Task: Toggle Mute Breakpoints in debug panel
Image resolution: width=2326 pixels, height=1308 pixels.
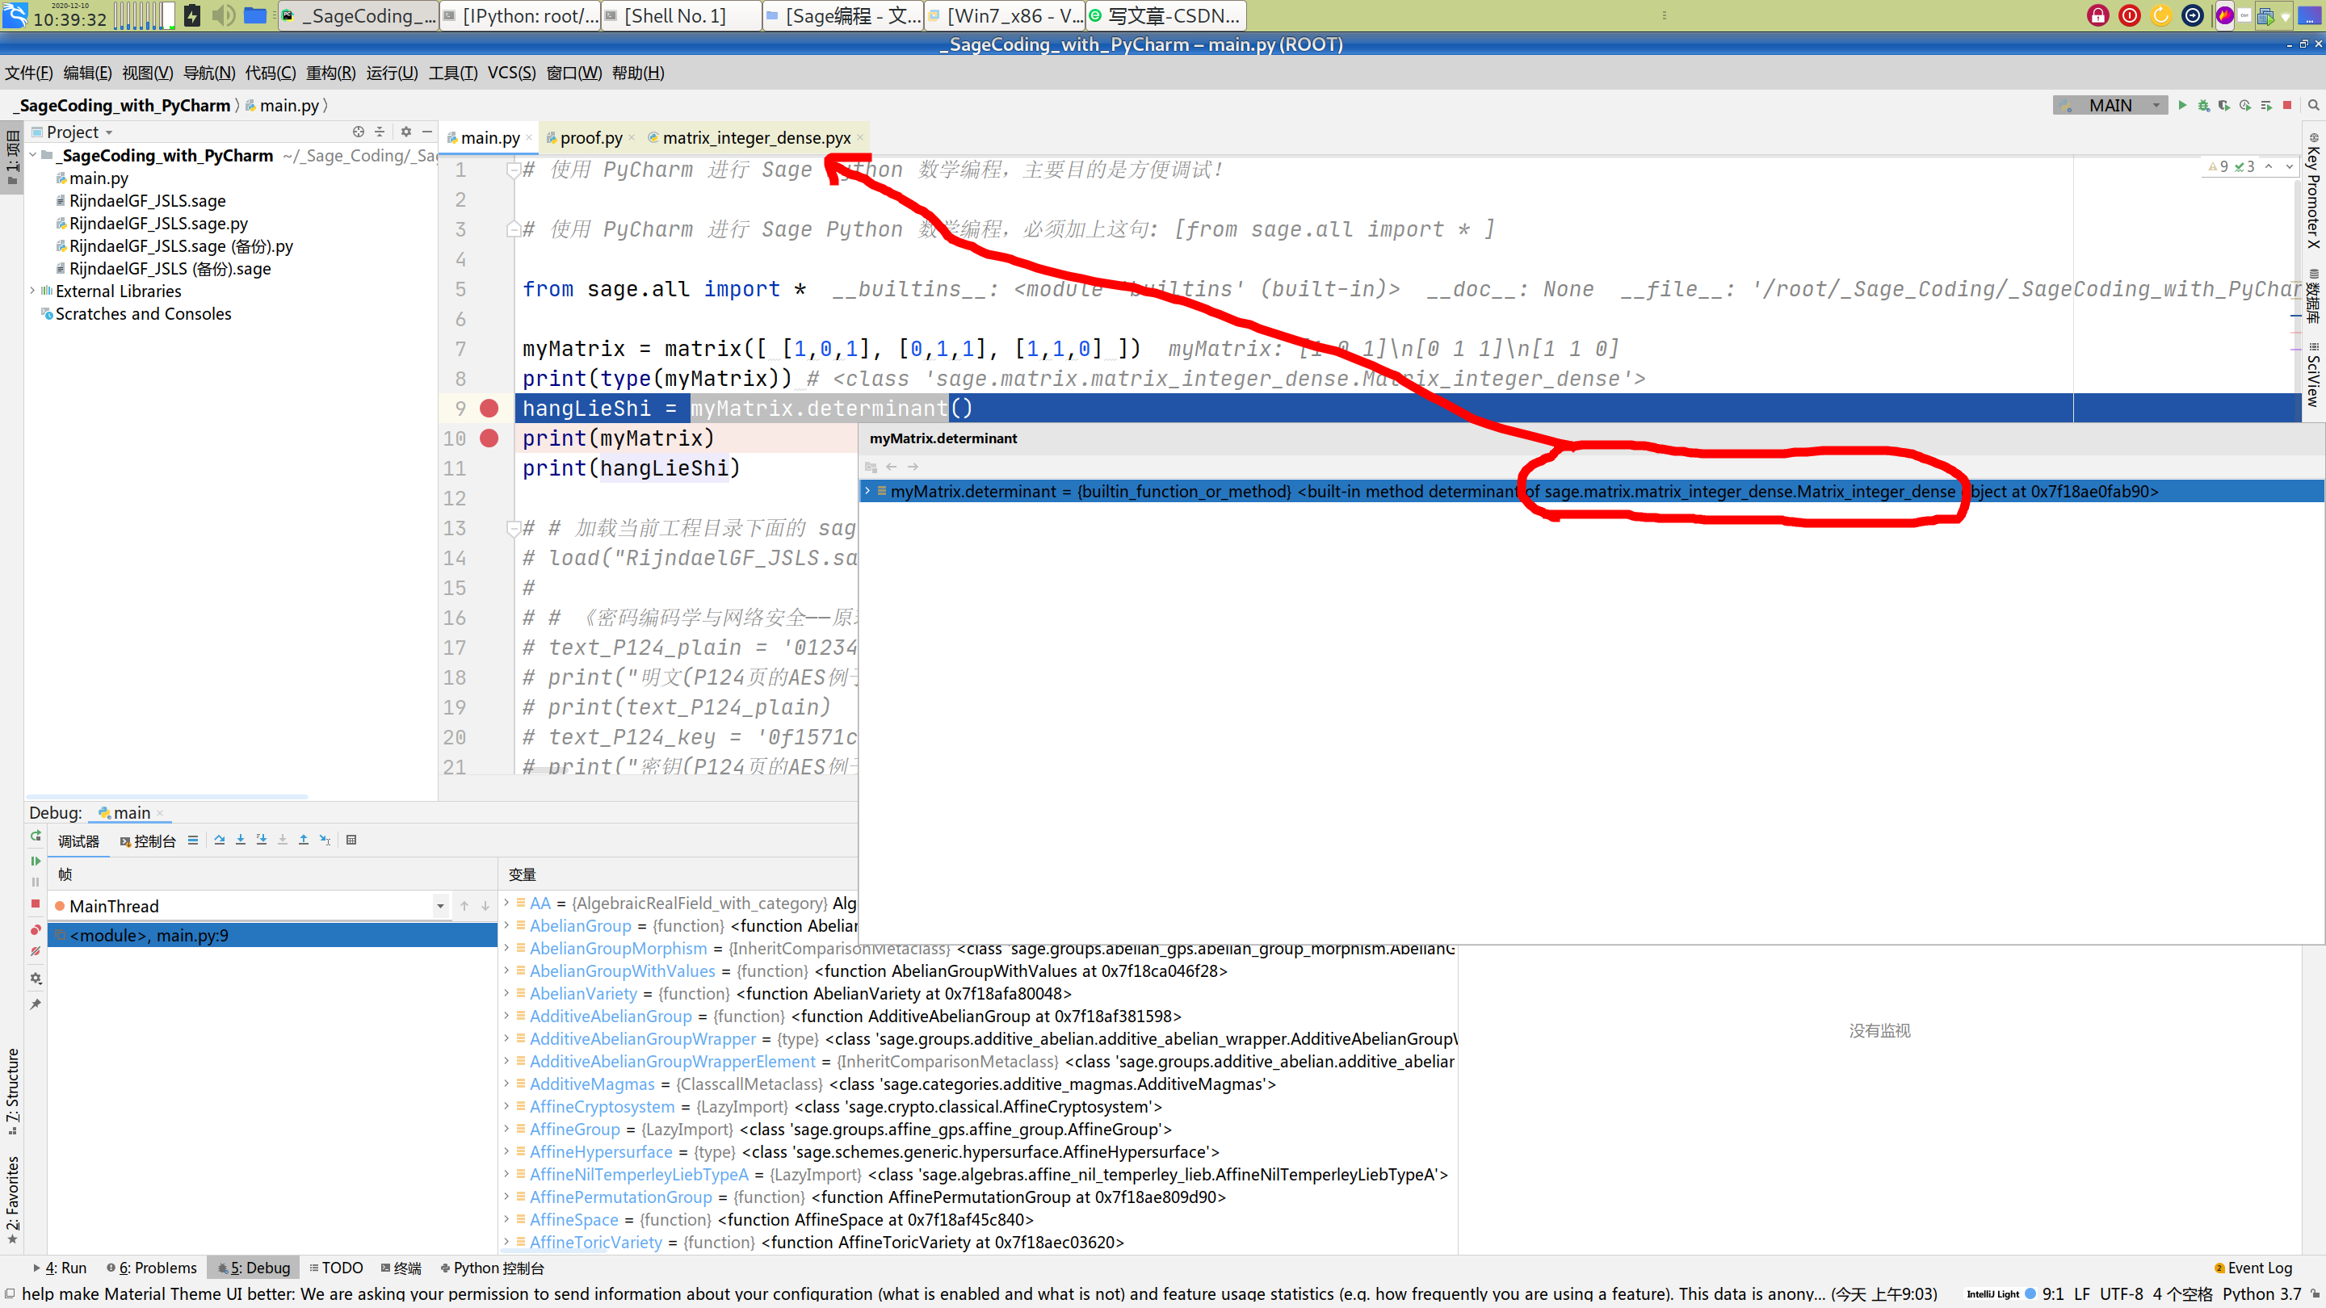Action: coord(36,951)
